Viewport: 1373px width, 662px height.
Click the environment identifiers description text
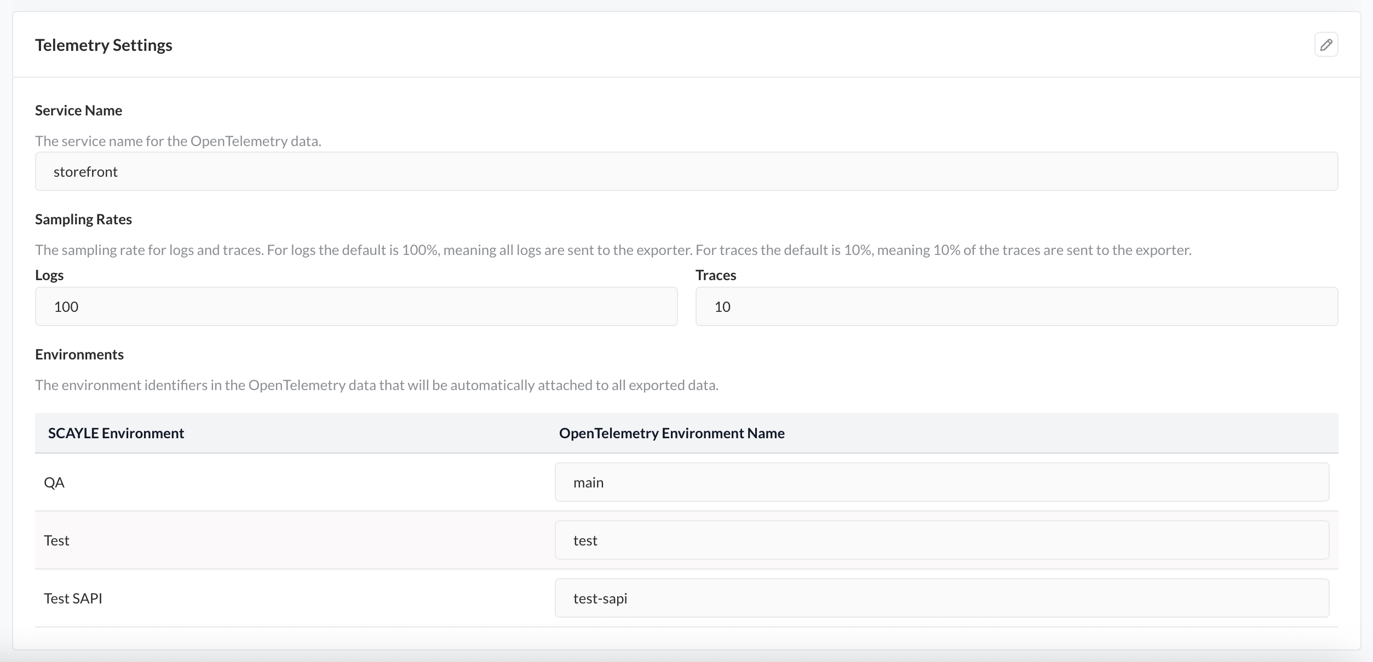tap(376, 385)
